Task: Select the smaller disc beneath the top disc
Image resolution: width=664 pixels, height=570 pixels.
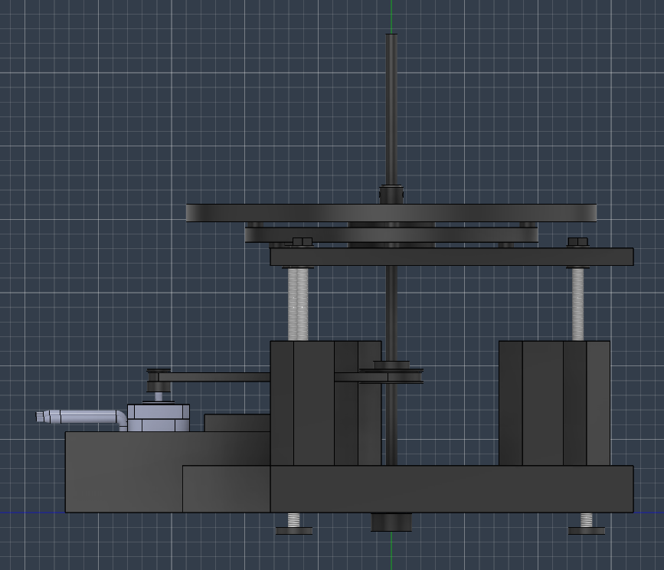Action: pos(391,235)
